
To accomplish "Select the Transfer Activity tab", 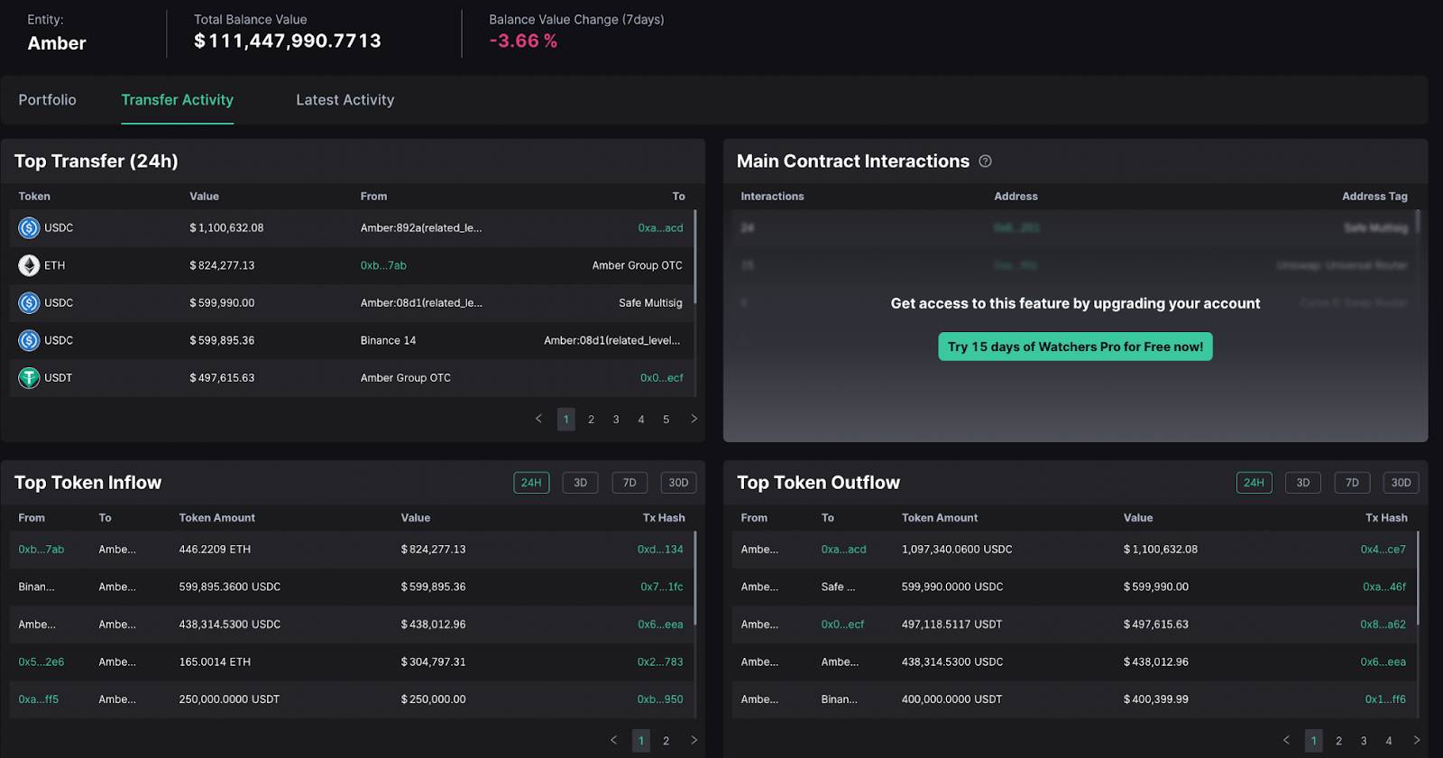I will point(178,100).
